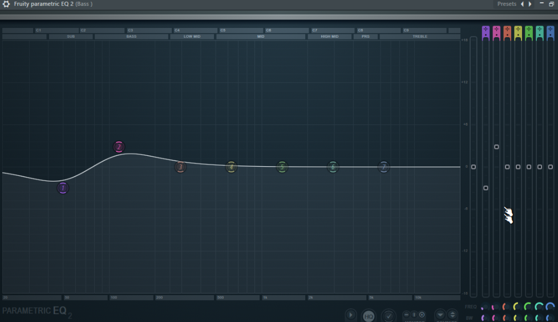Click the PRS frequency range label
Screen dimensions: 558x322
click(x=366, y=37)
